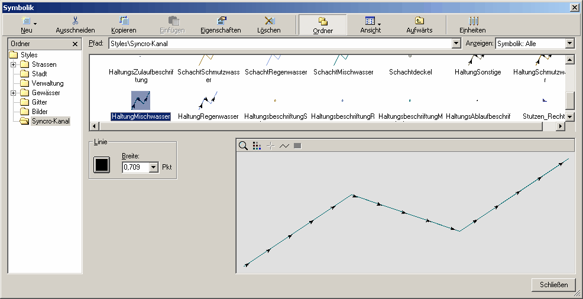Select the Bilder folder in tree

pos(40,112)
